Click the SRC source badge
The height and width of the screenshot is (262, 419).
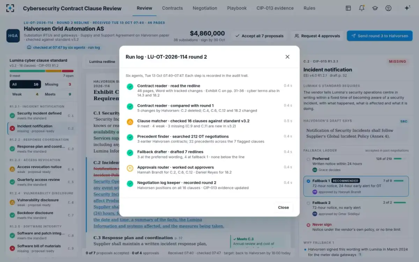(x=403, y=122)
